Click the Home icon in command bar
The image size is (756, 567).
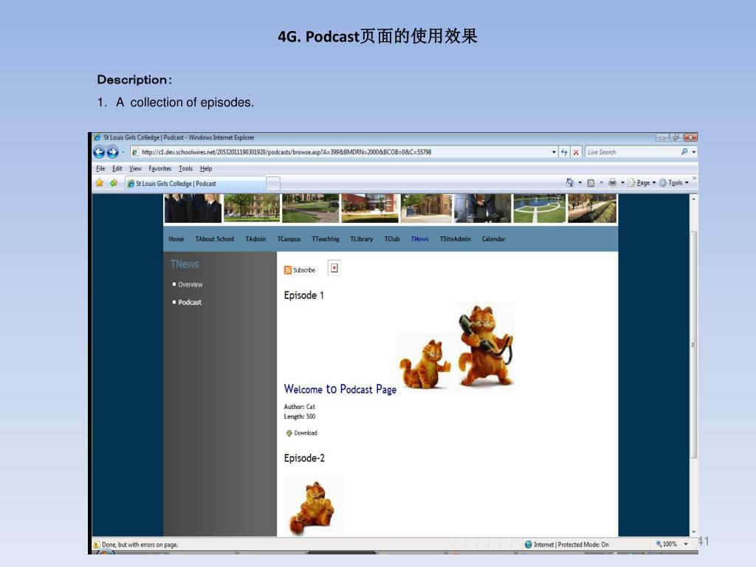click(570, 183)
